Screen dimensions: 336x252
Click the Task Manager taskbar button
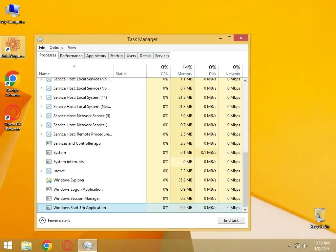[87, 245]
